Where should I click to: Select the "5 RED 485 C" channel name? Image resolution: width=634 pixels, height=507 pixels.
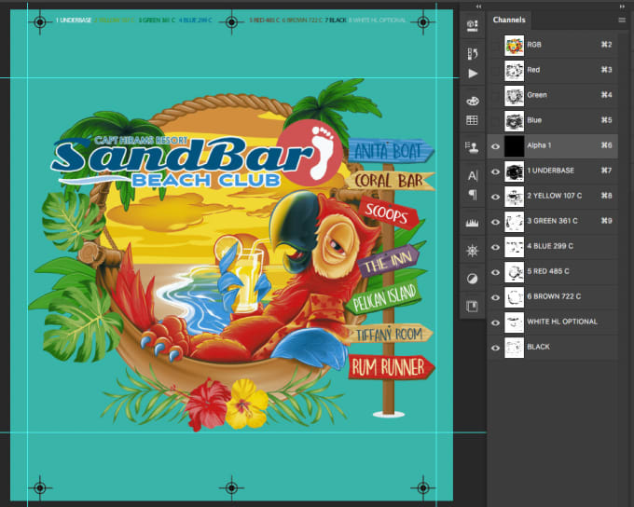click(x=548, y=271)
